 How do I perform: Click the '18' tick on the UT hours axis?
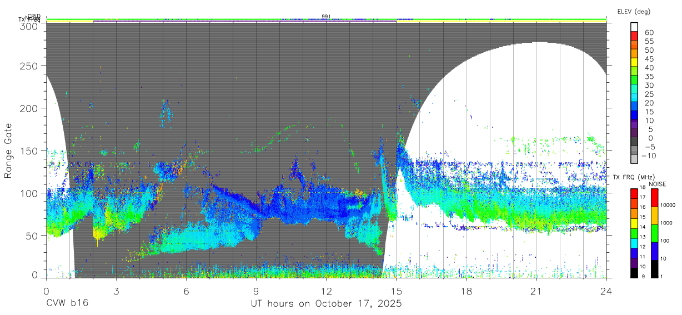[466, 291]
